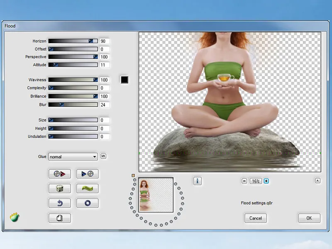Image resolution: width=332 pixels, height=249 pixels.
Task: Confirm with the OK button
Action: click(x=309, y=218)
